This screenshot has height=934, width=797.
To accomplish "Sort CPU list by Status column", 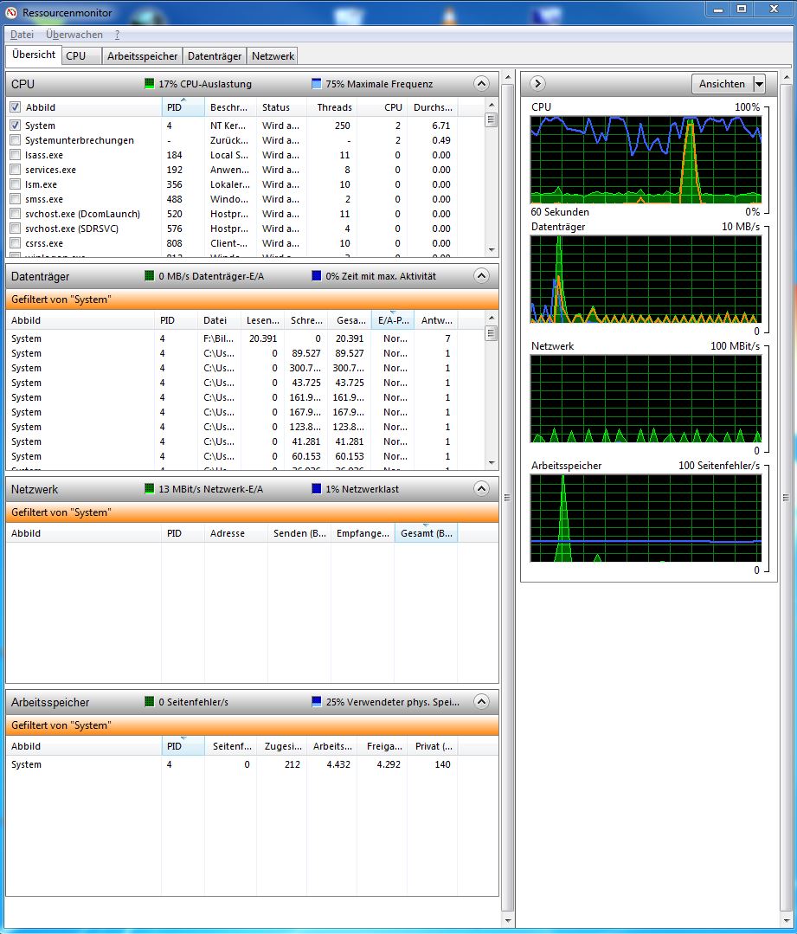I will pos(281,107).
